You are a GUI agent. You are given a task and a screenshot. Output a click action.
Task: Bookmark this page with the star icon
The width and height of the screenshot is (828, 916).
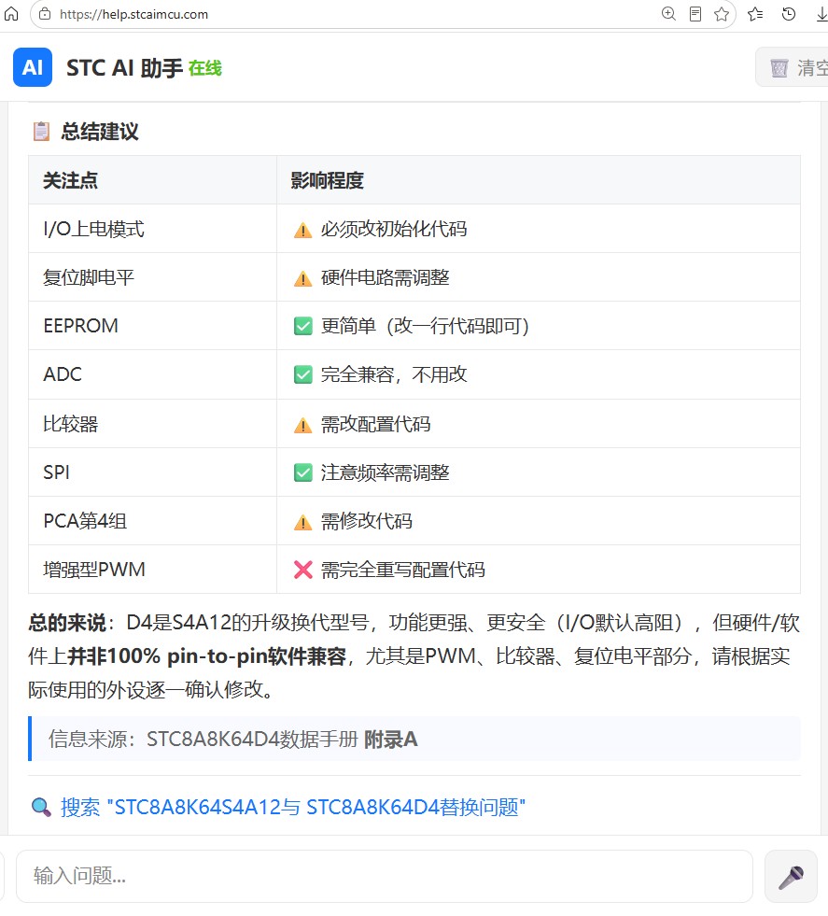point(722,14)
